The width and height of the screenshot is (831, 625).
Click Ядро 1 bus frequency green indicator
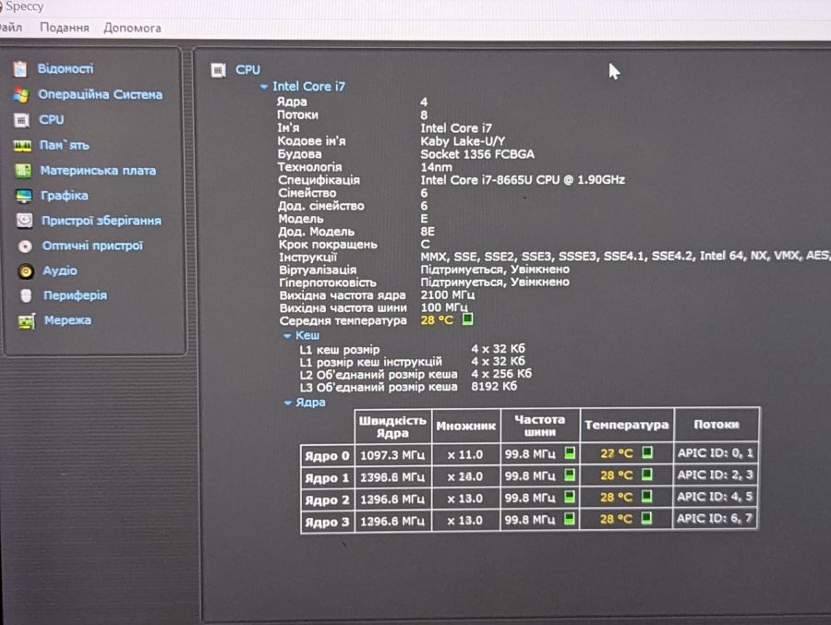click(570, 475)
